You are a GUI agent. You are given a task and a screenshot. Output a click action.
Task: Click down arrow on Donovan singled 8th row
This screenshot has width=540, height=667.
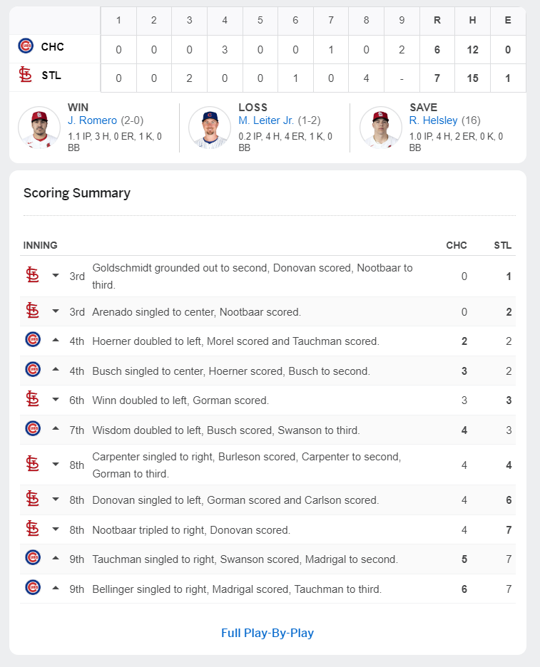pos(56,499)
